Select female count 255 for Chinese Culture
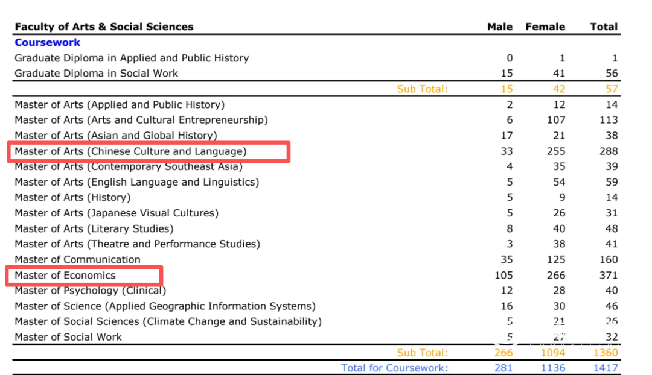 pyautogui.click(x=556, y=151)
